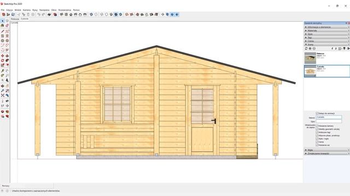Select the Paint Bucket tool
This screenshot has height=196, width=350.
point(2,26)
